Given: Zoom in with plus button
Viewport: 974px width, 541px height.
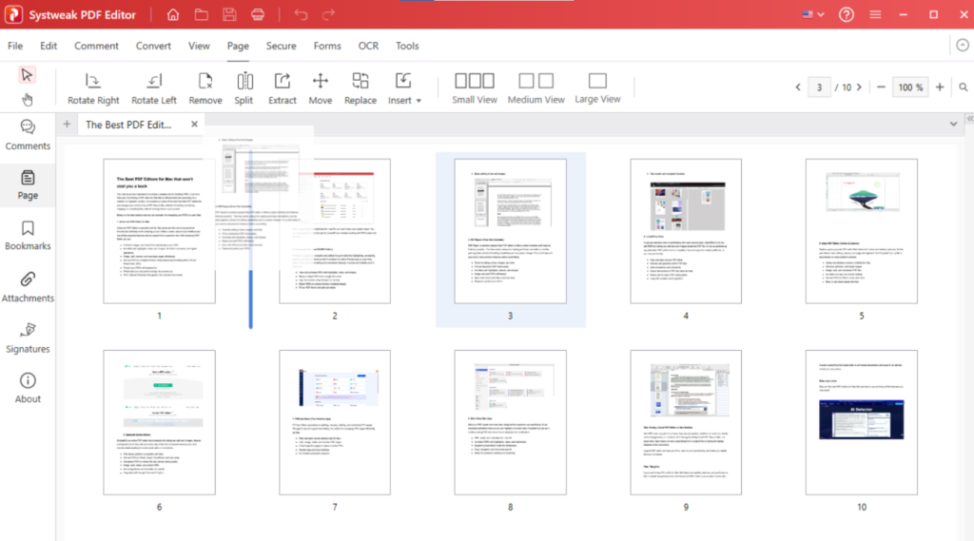Looking at the screenshot, I should tap(939, 87).
